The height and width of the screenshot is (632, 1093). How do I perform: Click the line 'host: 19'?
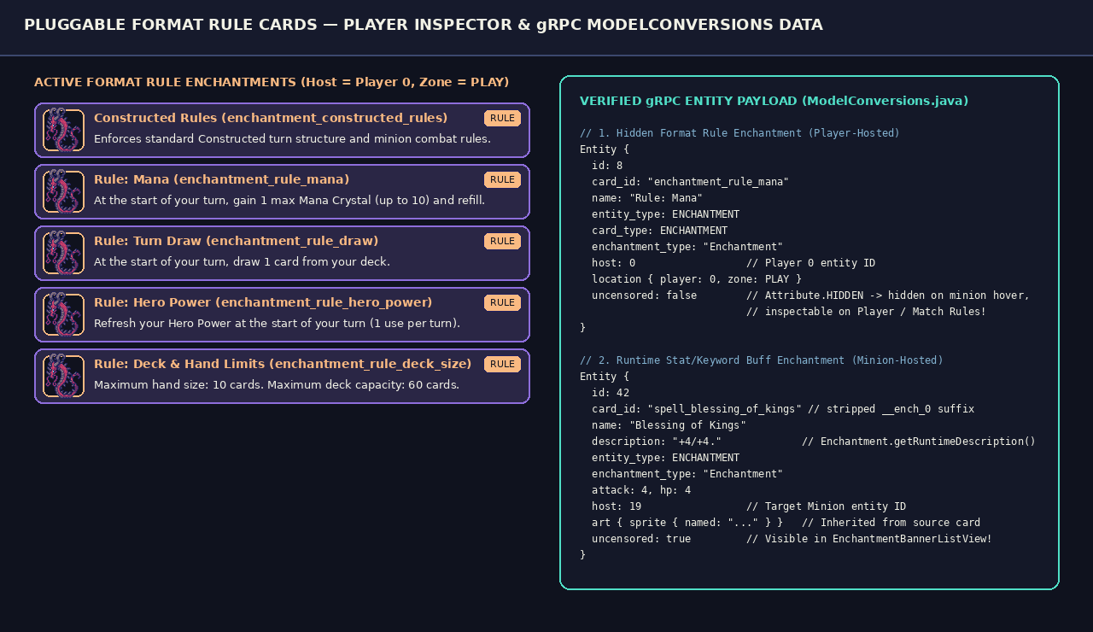(x=617, y=506)
